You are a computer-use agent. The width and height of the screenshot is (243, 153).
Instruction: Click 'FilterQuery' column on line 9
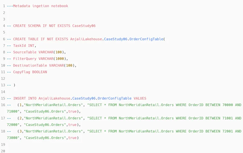(25, 59)
